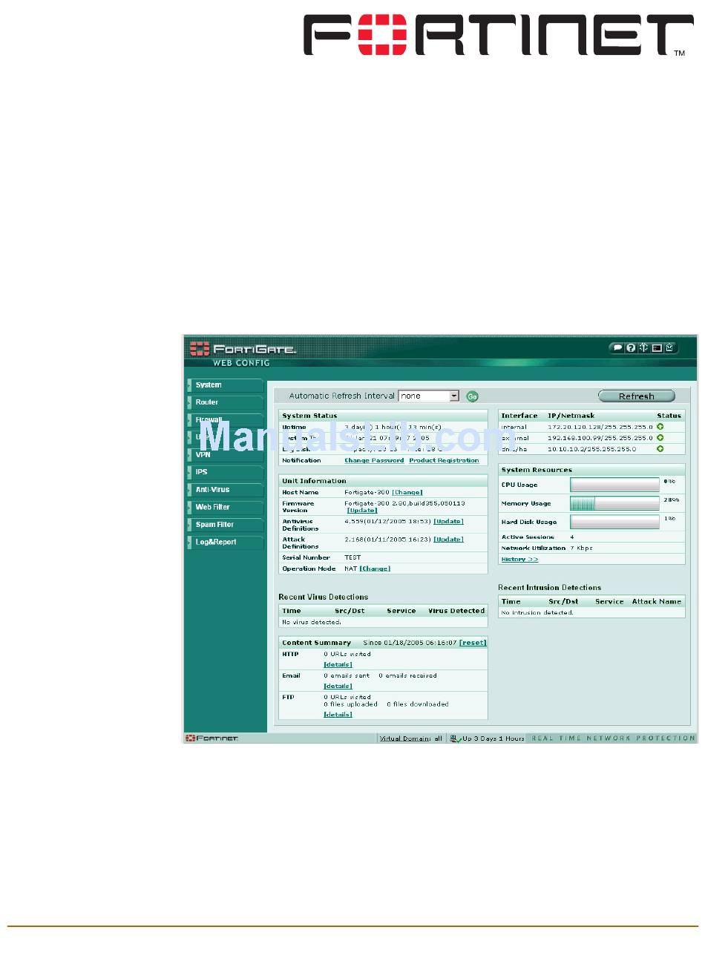Click the Refresh button
705x953 pixels.
637,396
